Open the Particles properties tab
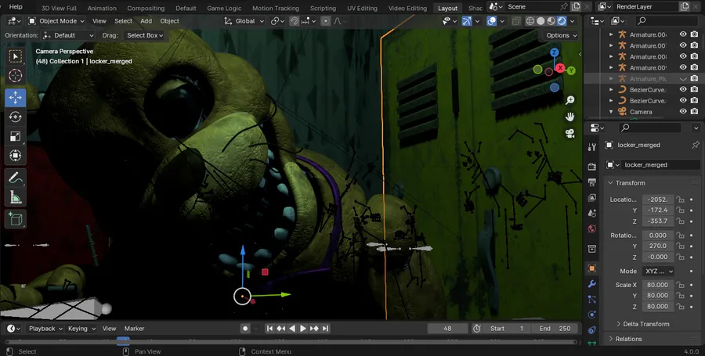This screenshot has height=356, width=705. tap(591, 300)
